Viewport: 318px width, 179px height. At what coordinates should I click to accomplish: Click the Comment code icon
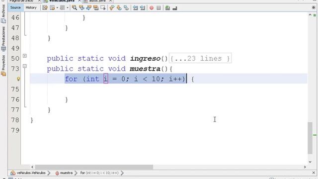coord(167,8)
